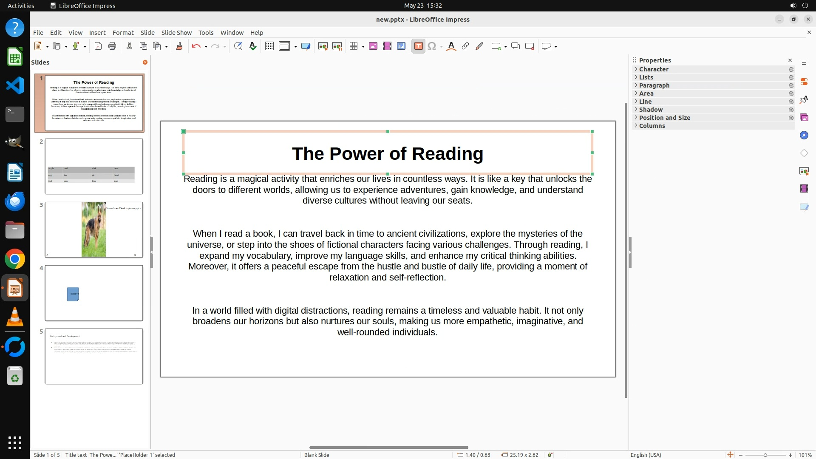
Task: Click the Insert Image toolbar icon
Action: 373,46
